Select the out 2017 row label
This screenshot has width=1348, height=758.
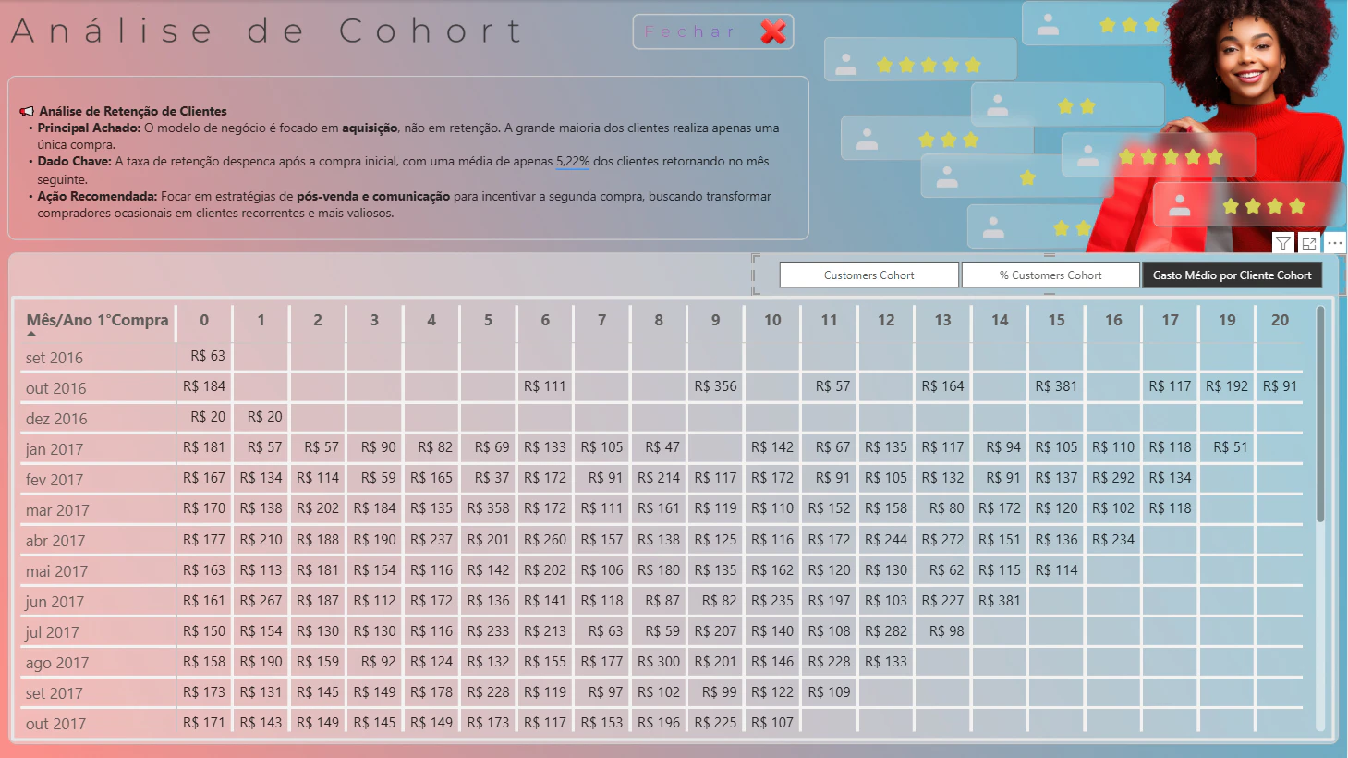pyautogui.click(x=55, y=724)
